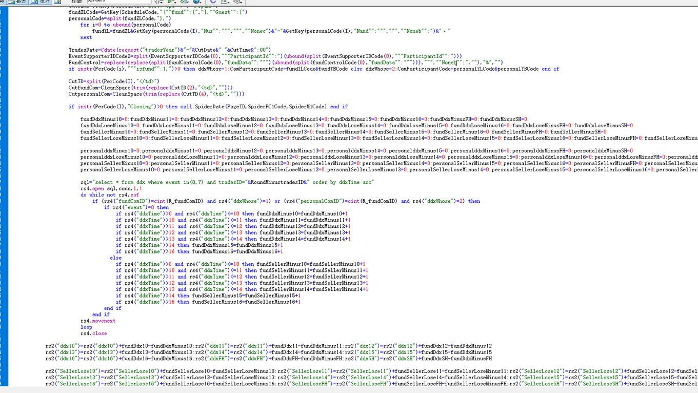Click the line starting with fundDdxLoseMinus10=0

357,126
